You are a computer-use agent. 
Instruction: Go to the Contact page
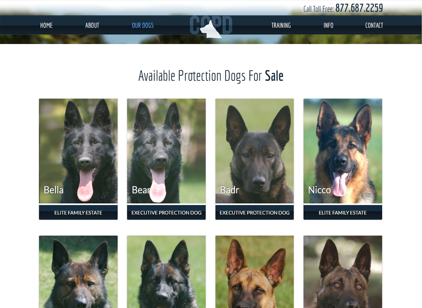click(374, 25)
